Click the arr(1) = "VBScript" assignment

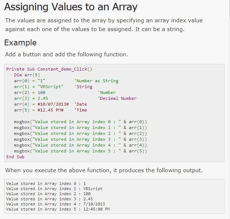(x=39, y=87)
